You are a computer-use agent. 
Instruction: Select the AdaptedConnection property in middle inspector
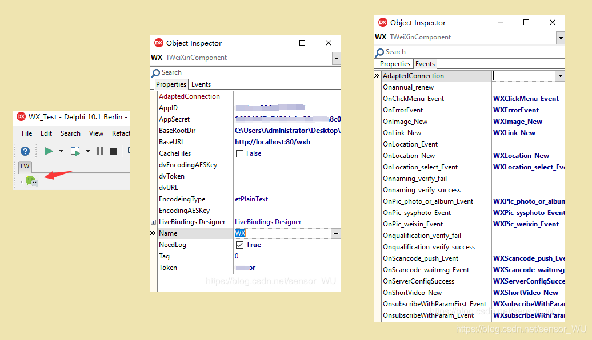pos(189,96)
